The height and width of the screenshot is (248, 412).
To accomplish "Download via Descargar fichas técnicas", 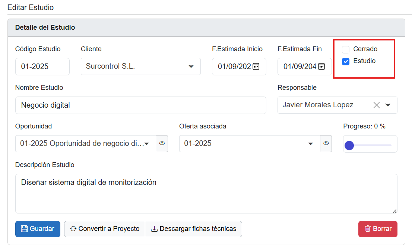I will click(x=193, y=229).
